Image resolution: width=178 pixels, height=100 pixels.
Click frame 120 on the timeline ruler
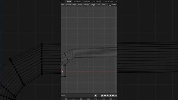(x=103, y=99)
